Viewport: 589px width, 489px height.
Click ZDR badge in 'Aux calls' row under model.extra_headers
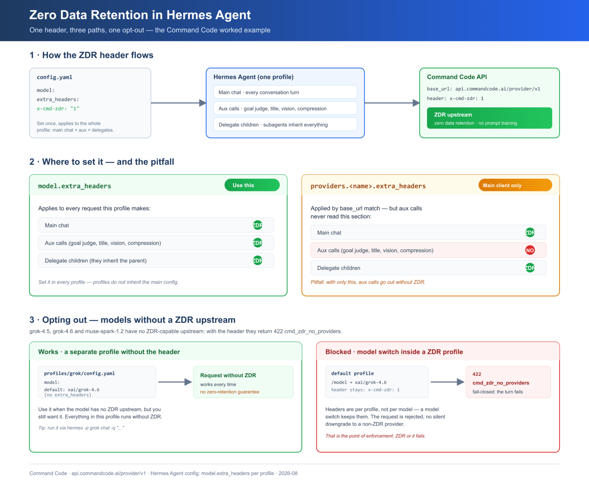(x=258, y=243)
